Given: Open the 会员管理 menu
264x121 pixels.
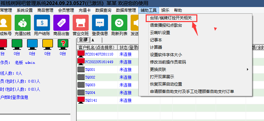Looking at the screenshot, I should point(66,10).
